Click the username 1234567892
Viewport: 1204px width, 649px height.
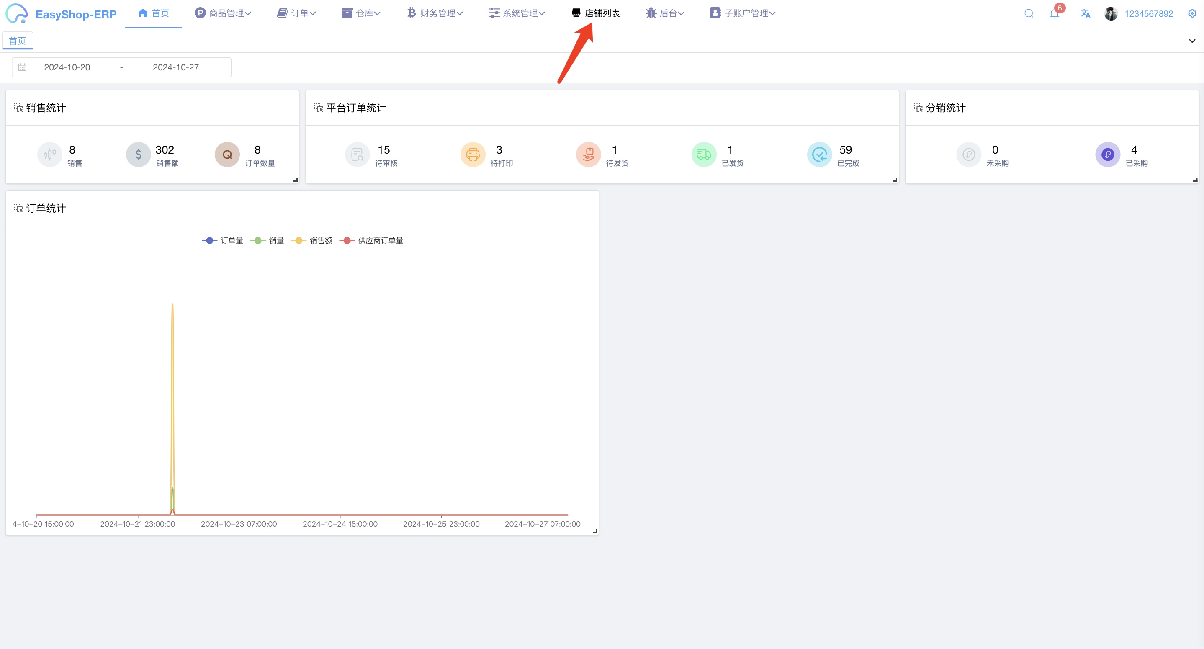(1149, 14)
